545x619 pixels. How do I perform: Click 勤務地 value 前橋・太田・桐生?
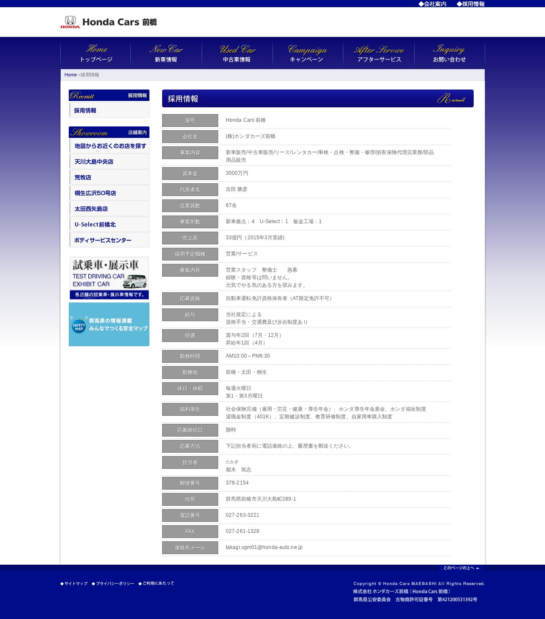click(x=246, y=372)
